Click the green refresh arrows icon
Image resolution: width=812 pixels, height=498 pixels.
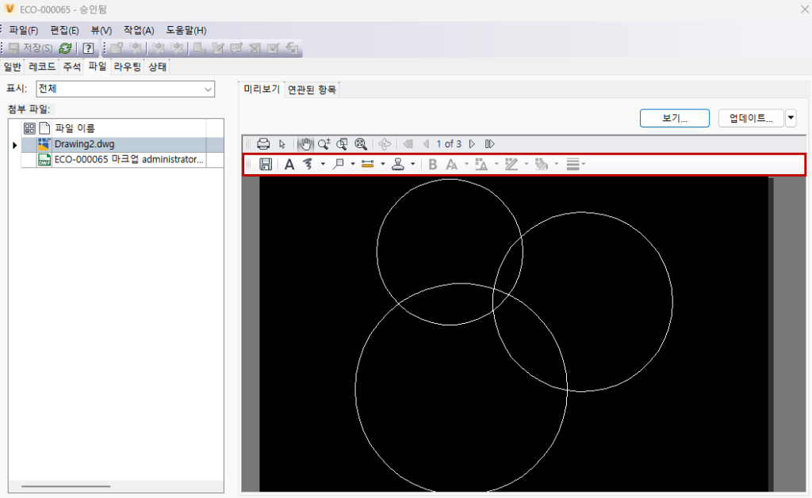[x=65, y=48]
